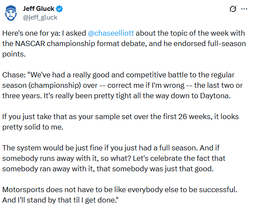Open Jeff Gluck's profile avatar
The height and width of the screenshot is (213, 254).
[11, 13]
